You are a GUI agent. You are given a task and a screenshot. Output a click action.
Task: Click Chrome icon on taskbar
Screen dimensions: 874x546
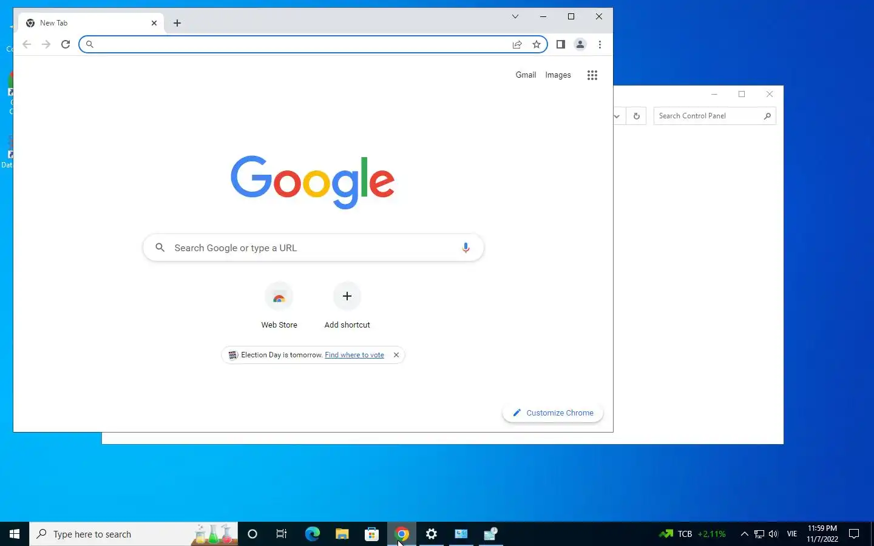[402, 534]
